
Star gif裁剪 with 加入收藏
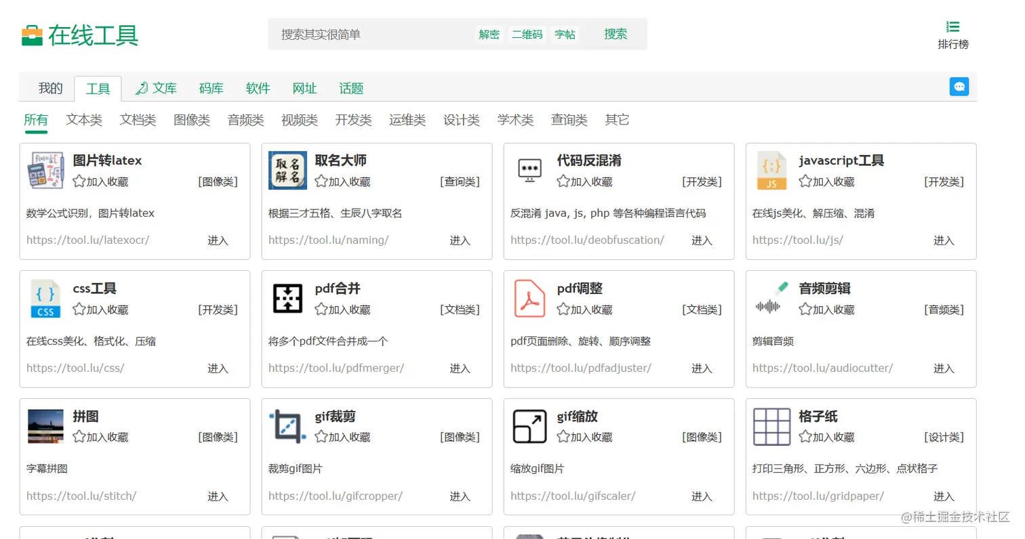click(x=342, y=437)
